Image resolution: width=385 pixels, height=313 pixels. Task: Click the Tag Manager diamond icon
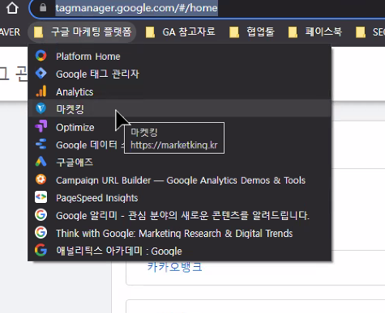pos(41,74)
